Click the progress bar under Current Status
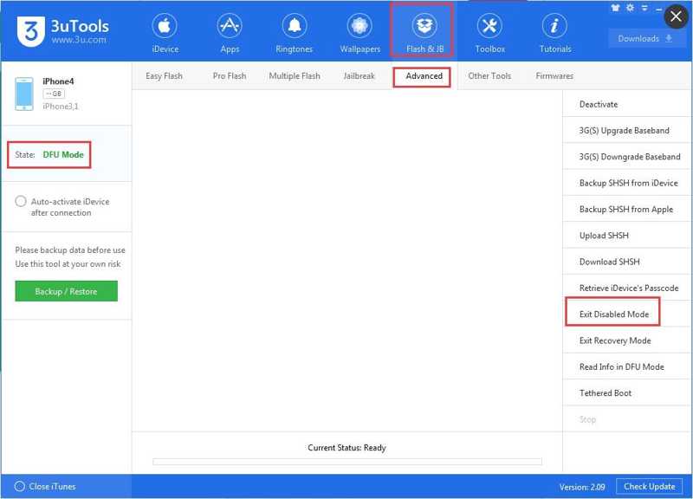693x499 pixels. tap(347, 462)
